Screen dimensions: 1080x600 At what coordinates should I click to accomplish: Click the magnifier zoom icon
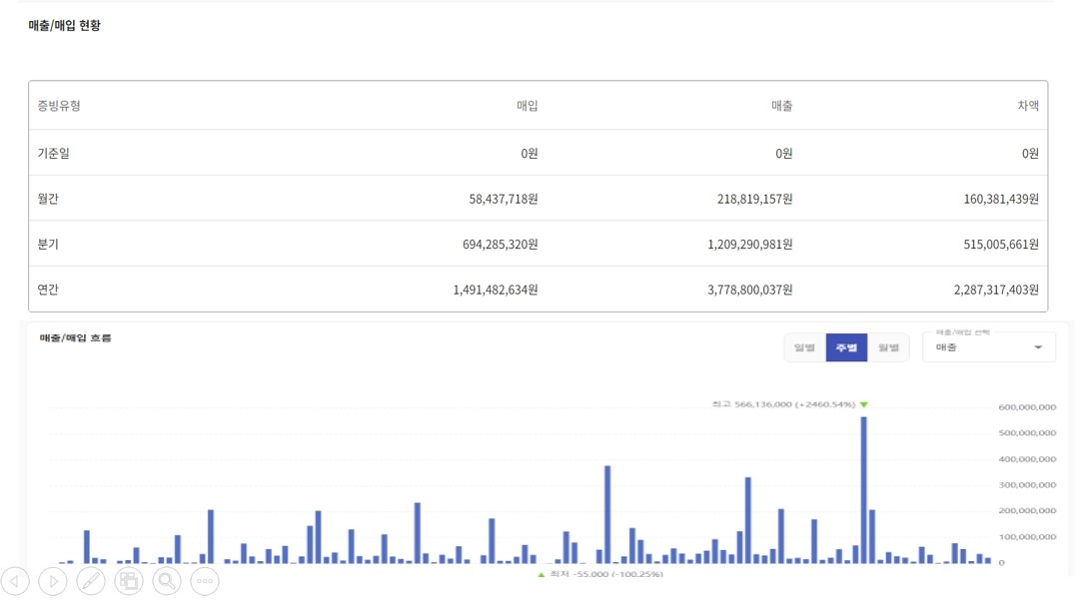tap(166, 581)
